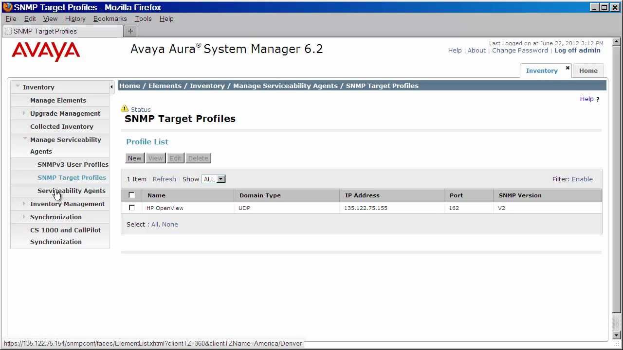Click the vertical scrollbar down arrow

point(617,335)
